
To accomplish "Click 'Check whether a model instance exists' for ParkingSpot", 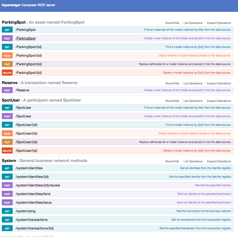I will point(195,55).
